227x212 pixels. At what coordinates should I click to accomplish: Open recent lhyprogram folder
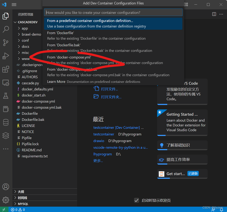(x=103, y=154)
